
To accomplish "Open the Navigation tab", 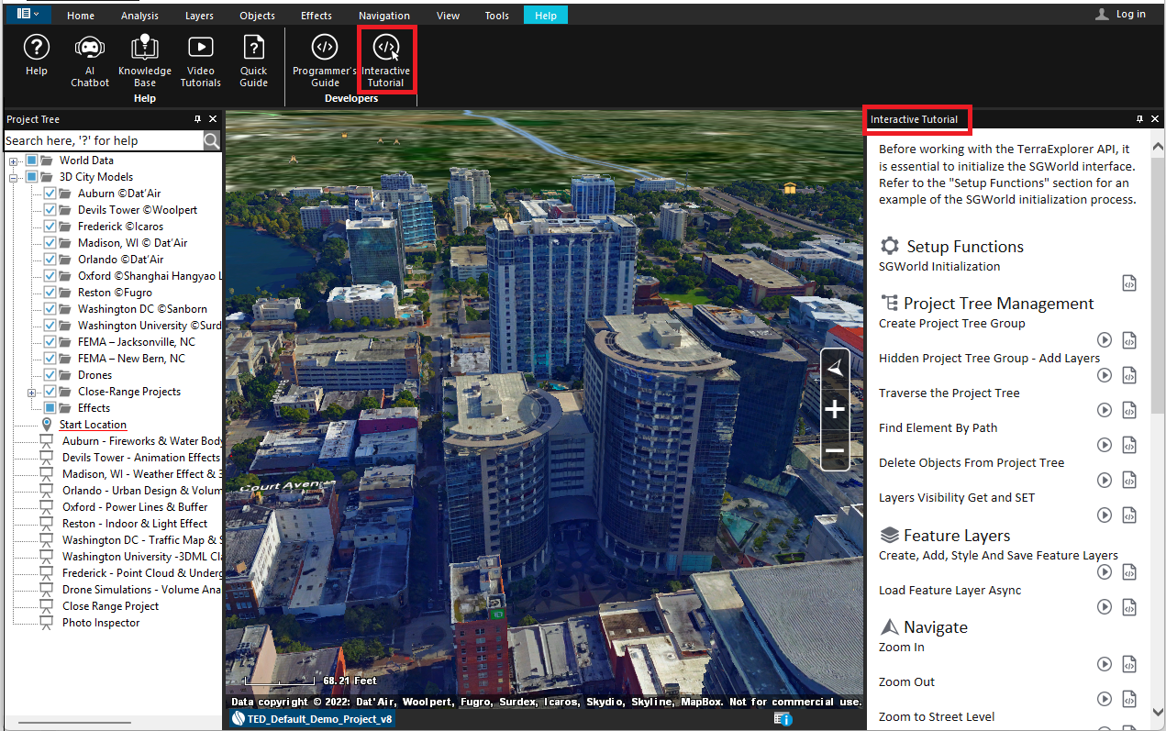I will click(384, 16).
